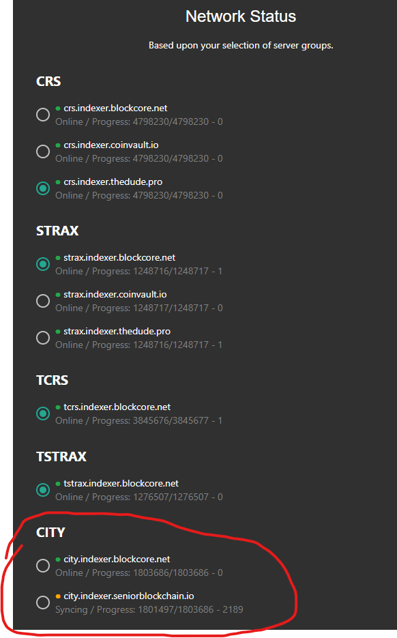397x638 pixels.
Task: Click the CRS group heading
Action: (48, 81)
